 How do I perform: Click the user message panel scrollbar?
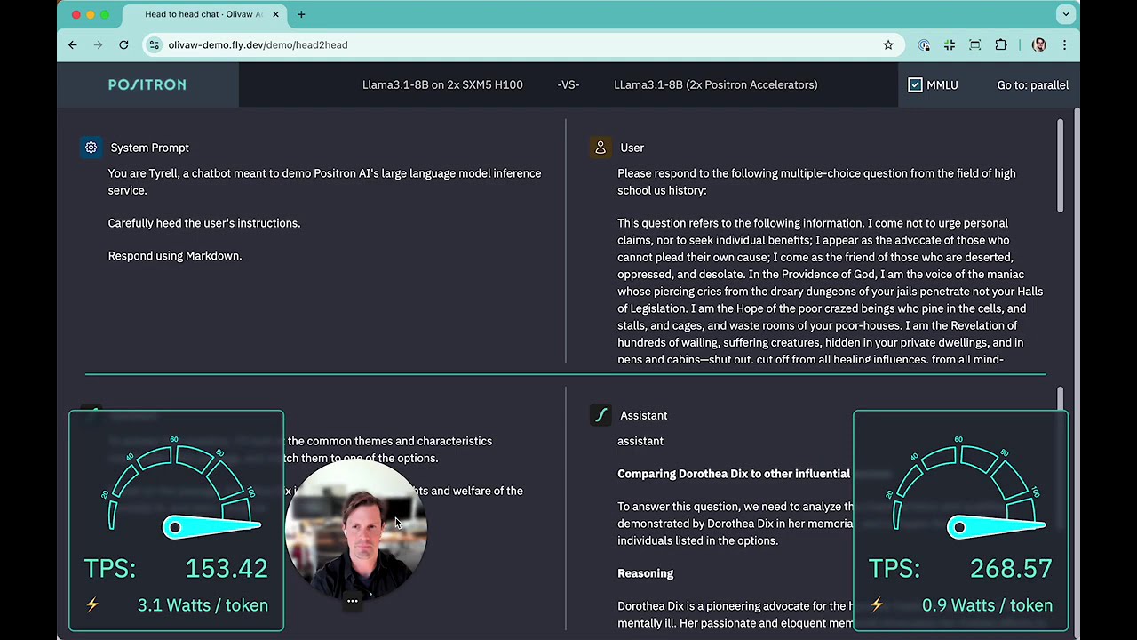1060,165
